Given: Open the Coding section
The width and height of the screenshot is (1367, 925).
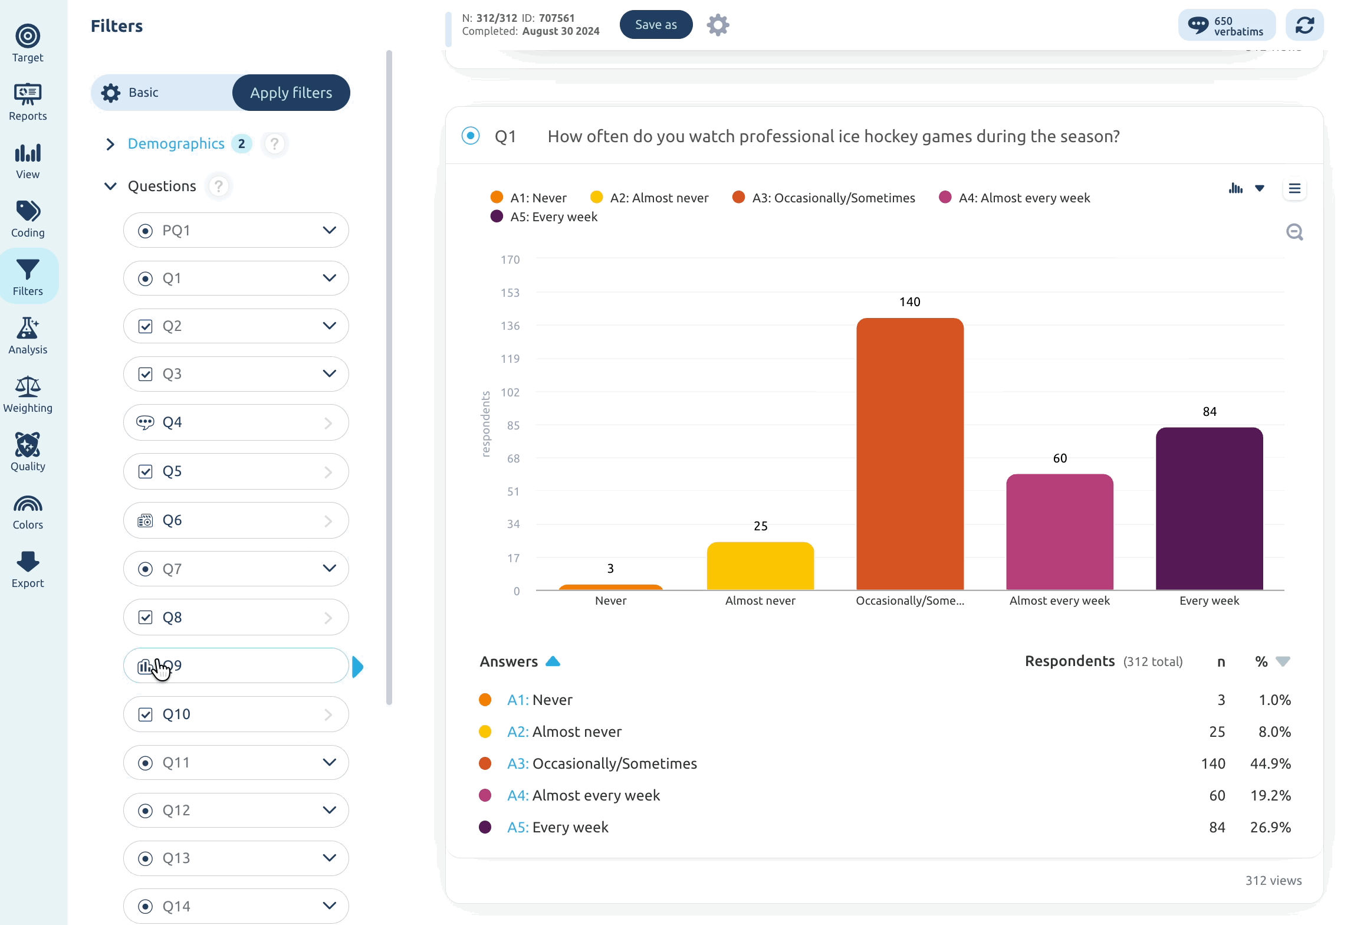Looking at the screenshot, I should [x=28, y=219].
